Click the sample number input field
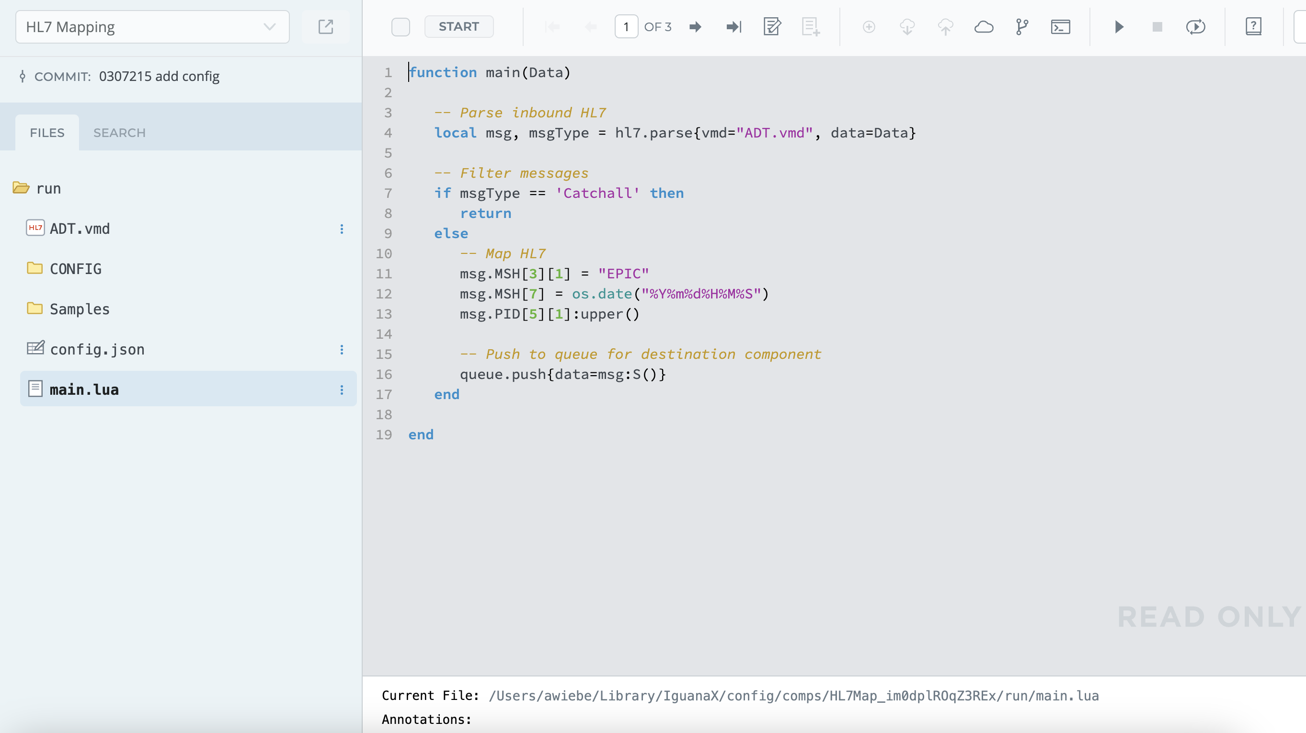Image resolution: width=1306 pixels, height=733 pixels. click(x=626, y=27)
